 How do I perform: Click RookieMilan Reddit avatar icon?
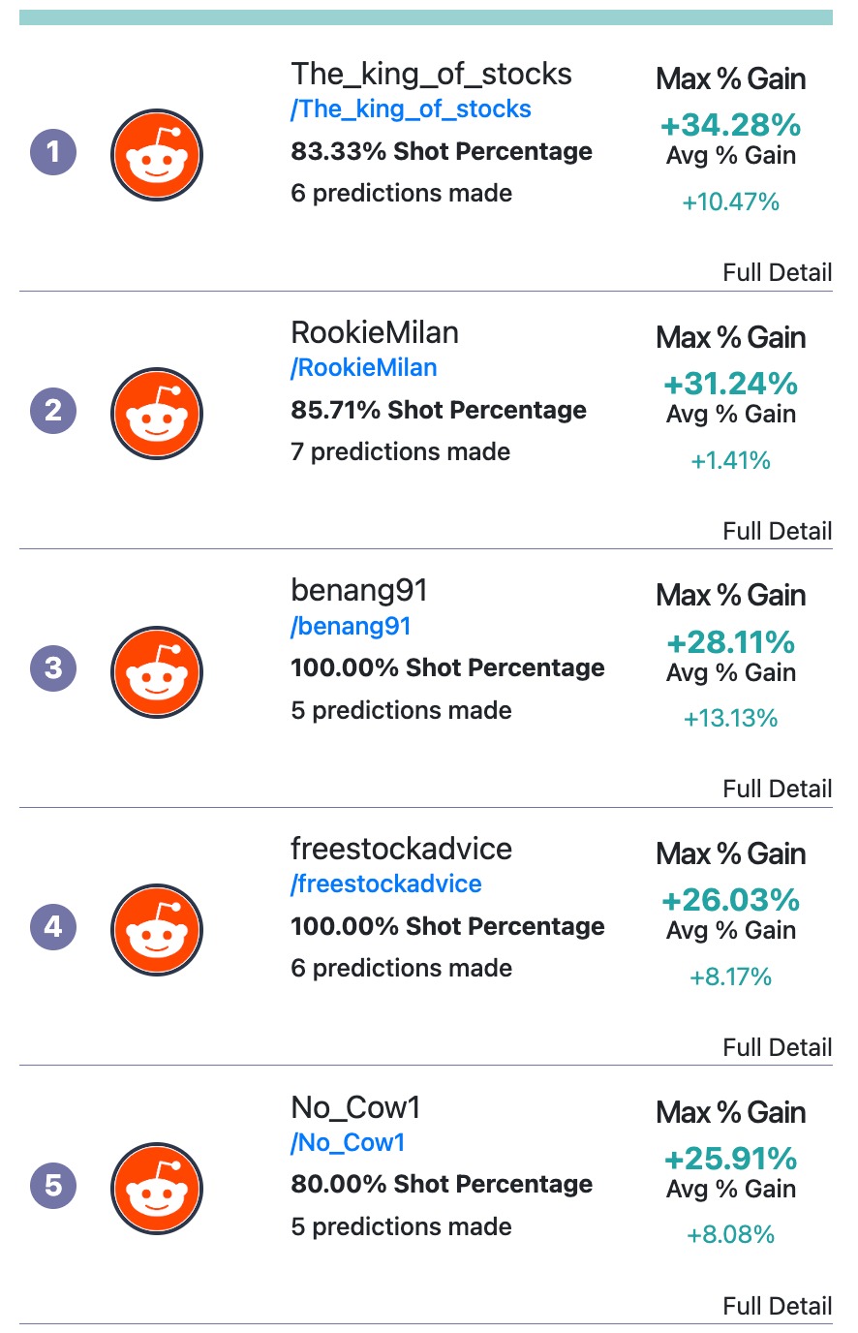157,414
